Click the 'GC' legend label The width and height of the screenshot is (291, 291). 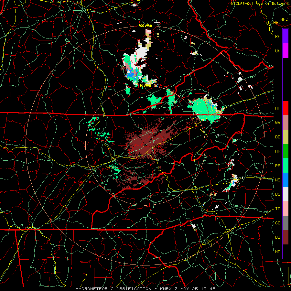click(277, 223)
